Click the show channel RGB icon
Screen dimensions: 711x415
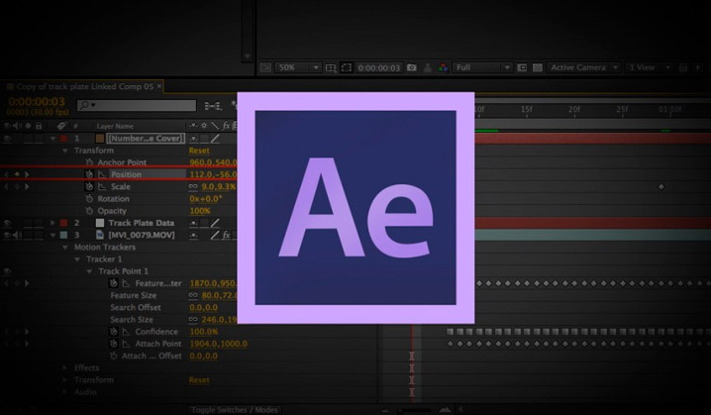pyautogui.click(x=443, y=67)
